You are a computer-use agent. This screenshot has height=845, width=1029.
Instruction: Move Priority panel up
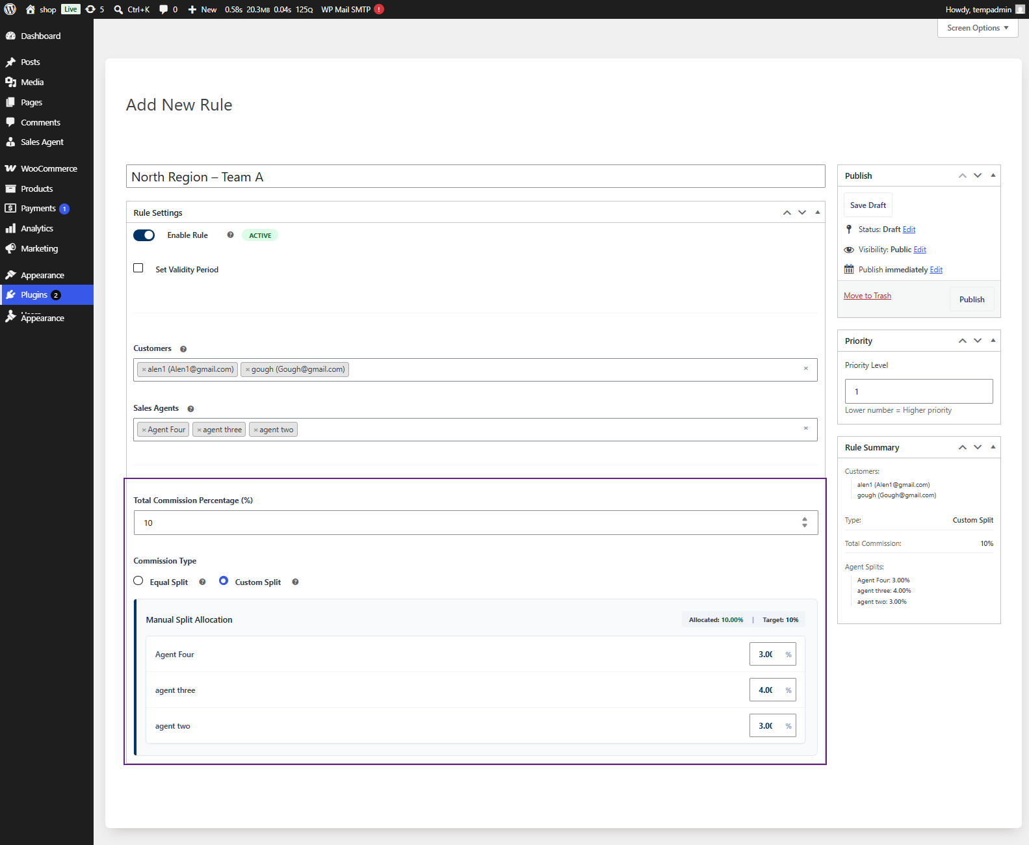(x=963, y=341)
